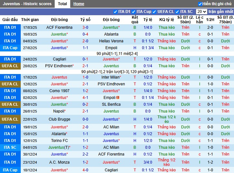The image size is (234, 173).
Task: Click the 2-1 score on 12/02/25
Action: (85, 84)
